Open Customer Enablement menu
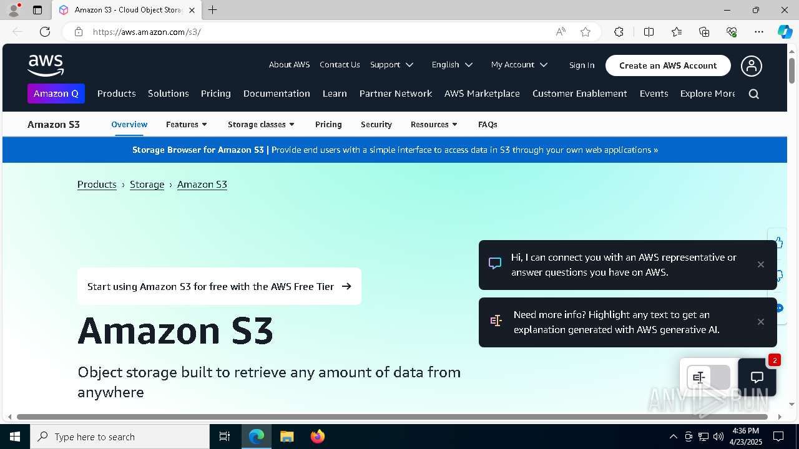Image resolution: width=799 pixels, height=449 pixels. pyautogui.click(x=580, y=94)
